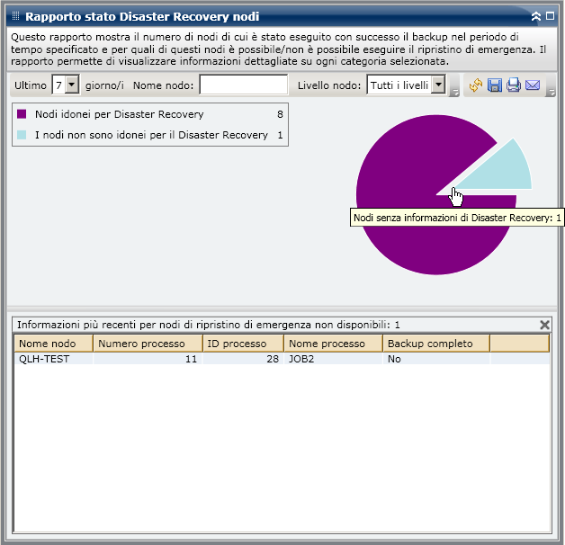Image resolution: width=565 pixels, height=545 pixels.
Task: Click the Ultimo value 7 field
Action: (59, 85)
